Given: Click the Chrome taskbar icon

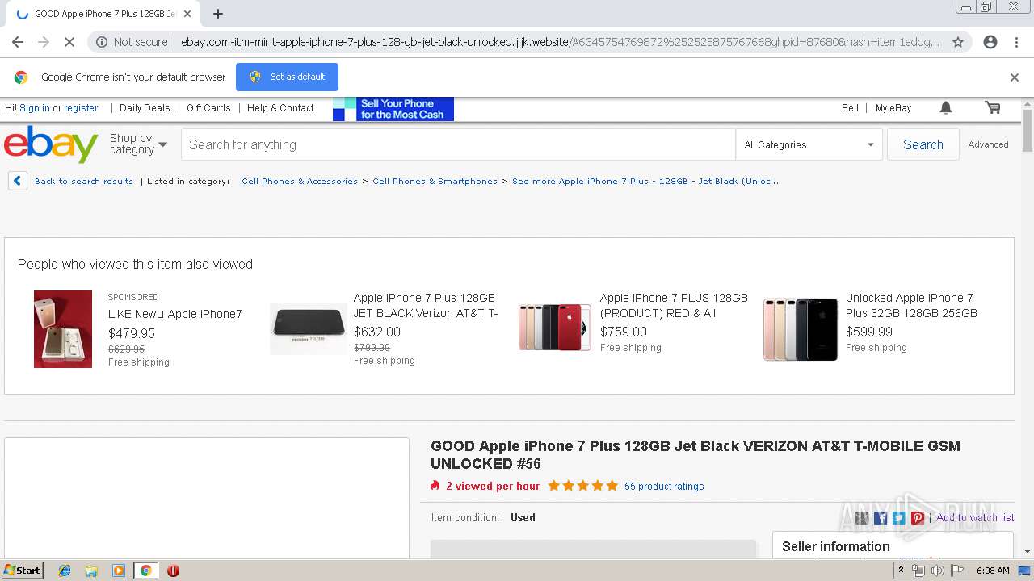Looking at the screenshot, I should click(146, 571).
